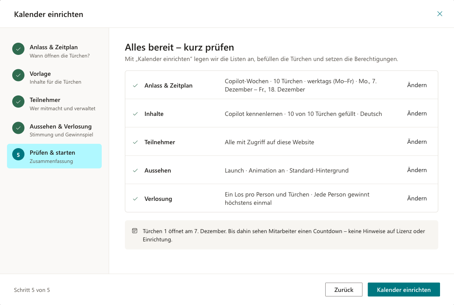Click Alle mit Zugriff auf diese Website text

[269, 142]
